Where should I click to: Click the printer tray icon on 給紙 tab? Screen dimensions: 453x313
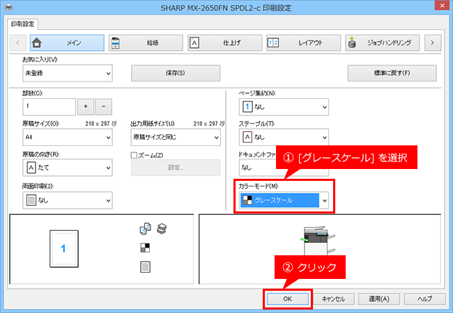tap(115, 43)
